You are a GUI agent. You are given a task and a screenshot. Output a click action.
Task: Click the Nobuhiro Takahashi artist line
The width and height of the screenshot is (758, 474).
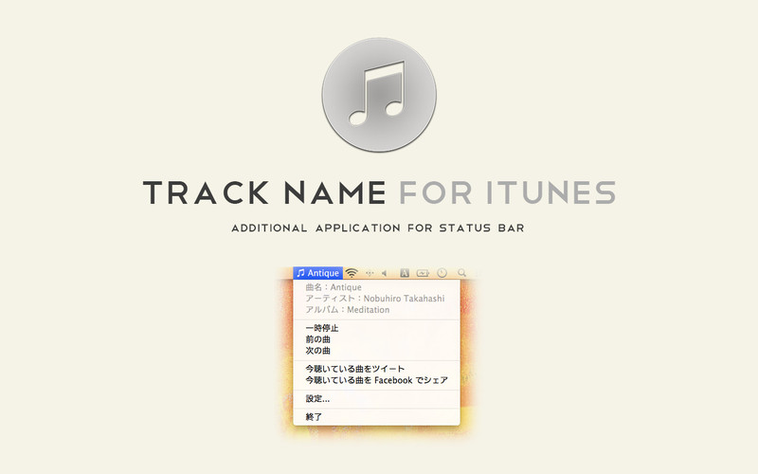(x=376, y=299)
